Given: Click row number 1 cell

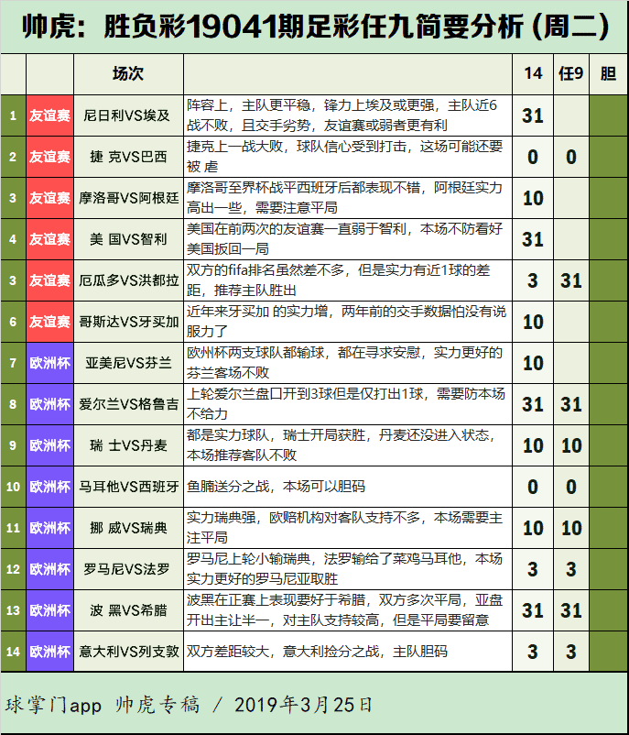Looking at the screenshot, I should click(13, 115).
